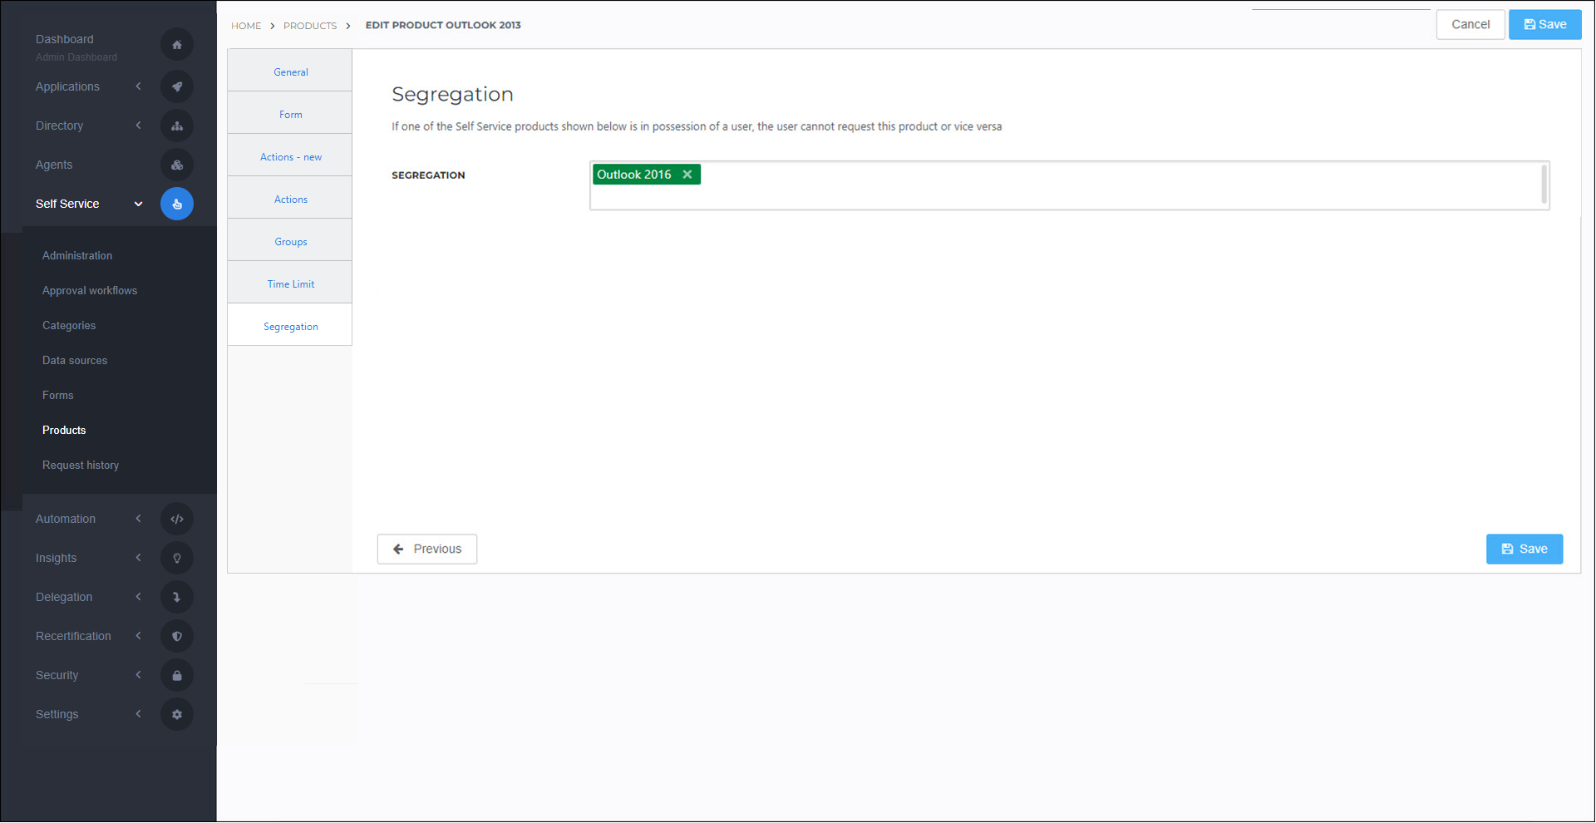Image resolution: width=1596 pixels, height=823 pixels.
Task: Click the Agents icon in sidebar
Action: [176, 165]
